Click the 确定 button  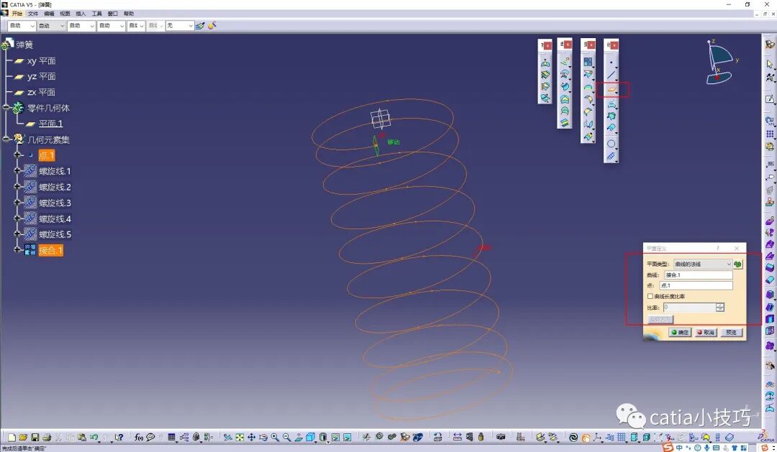click(680, 332)
